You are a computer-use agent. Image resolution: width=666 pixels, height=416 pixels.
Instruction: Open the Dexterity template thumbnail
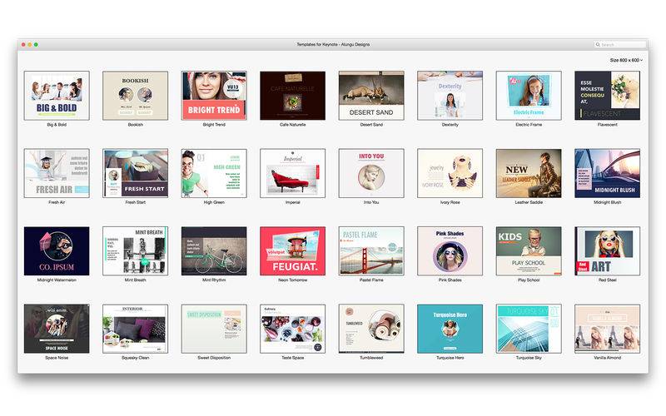[450, 96]
